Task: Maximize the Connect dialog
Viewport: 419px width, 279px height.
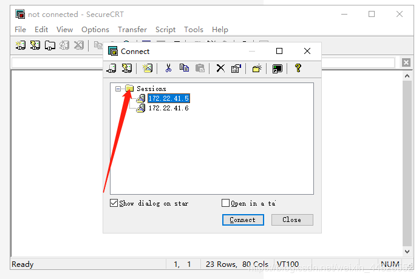Action: pos(279,51)
